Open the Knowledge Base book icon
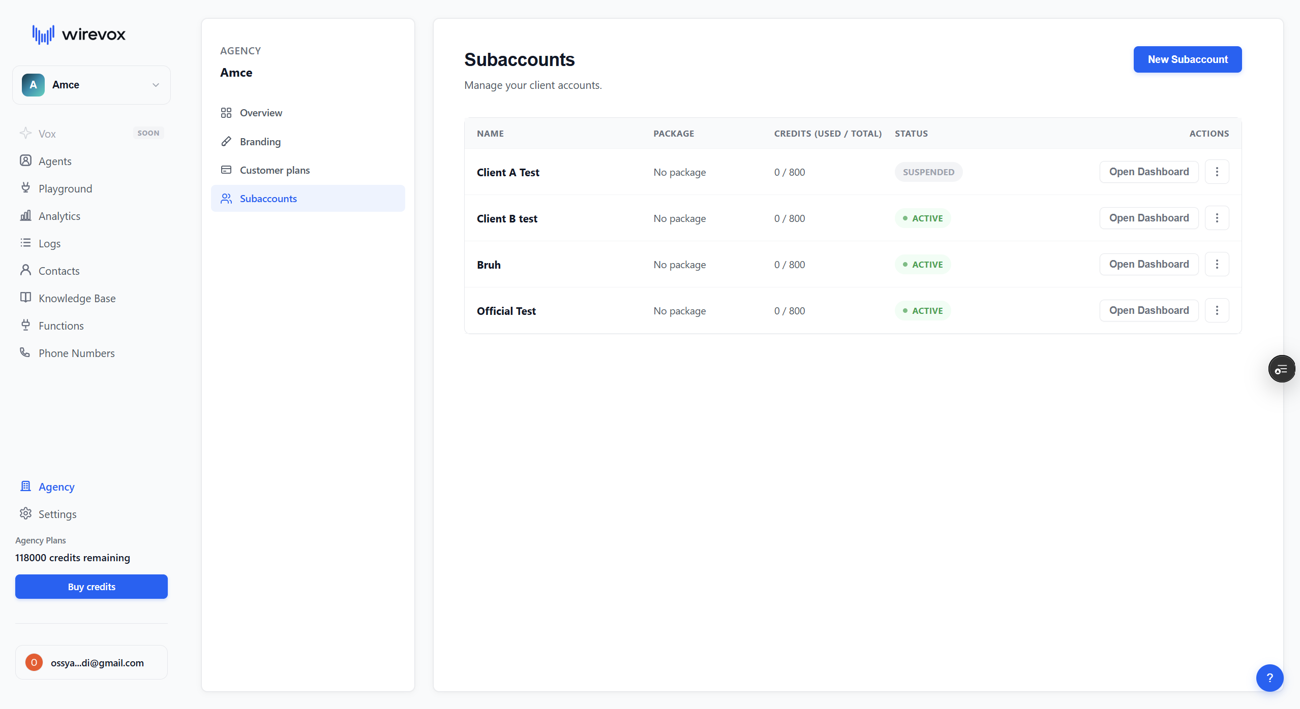Image resolution: width=1300 pixels, height=709 pixels. pyautogui.click(x=25, y=298)
